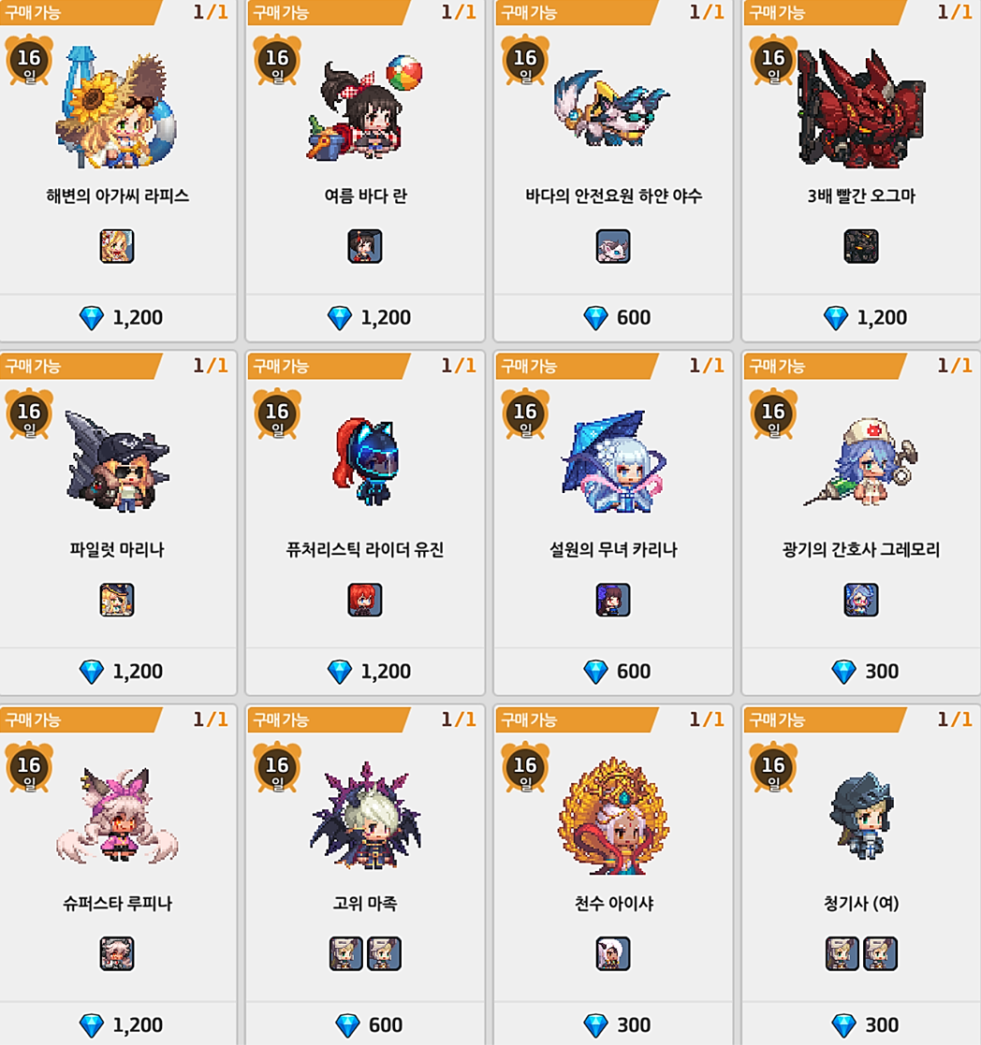Purchase 광기의 간호사 그레모리 for 300 gems
Image resolution: width=981 pixels, height=1045 pixels.
861,671
